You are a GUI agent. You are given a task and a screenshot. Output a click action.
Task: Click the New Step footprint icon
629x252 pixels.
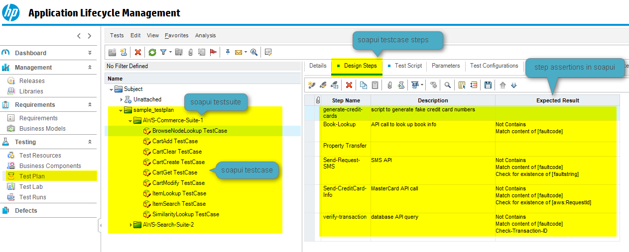tap(312, 85)
